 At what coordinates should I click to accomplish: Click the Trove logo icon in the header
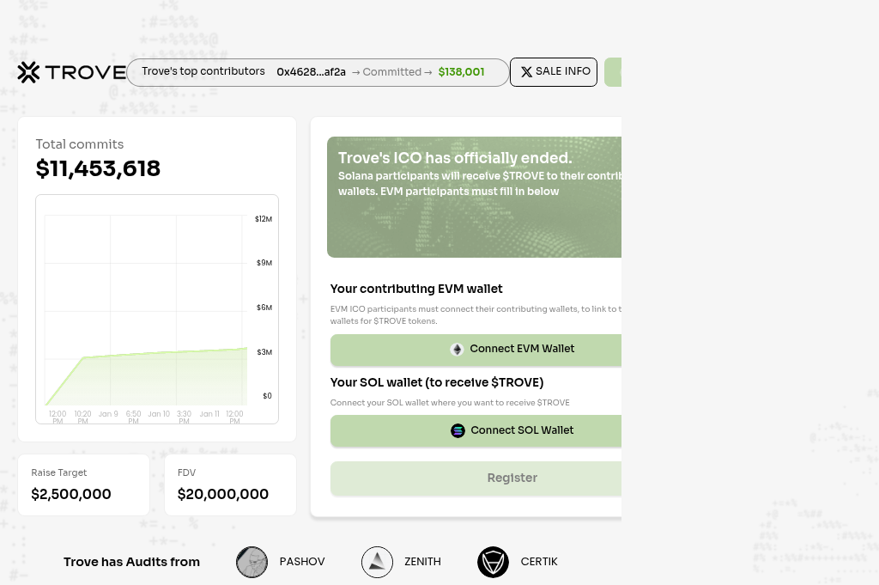point(28,72)
